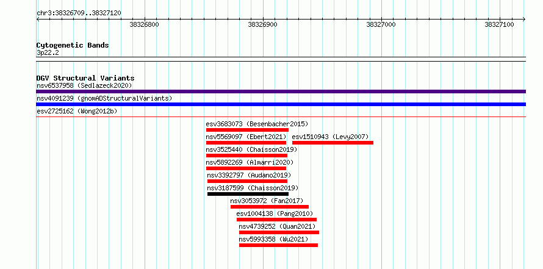Click the nsv6537958 (Sedlazeck2020) variant label
Viewport: 543px width, 269px height.
(x=84, y=85)
